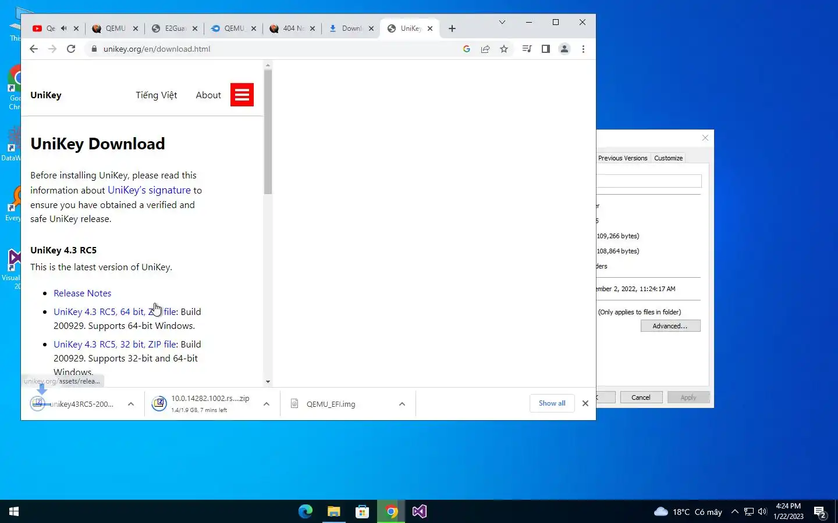The width and height of the screenshot is (838, 523).
Task: Click Apply in the Properties dialog
Action: [688, 397]
